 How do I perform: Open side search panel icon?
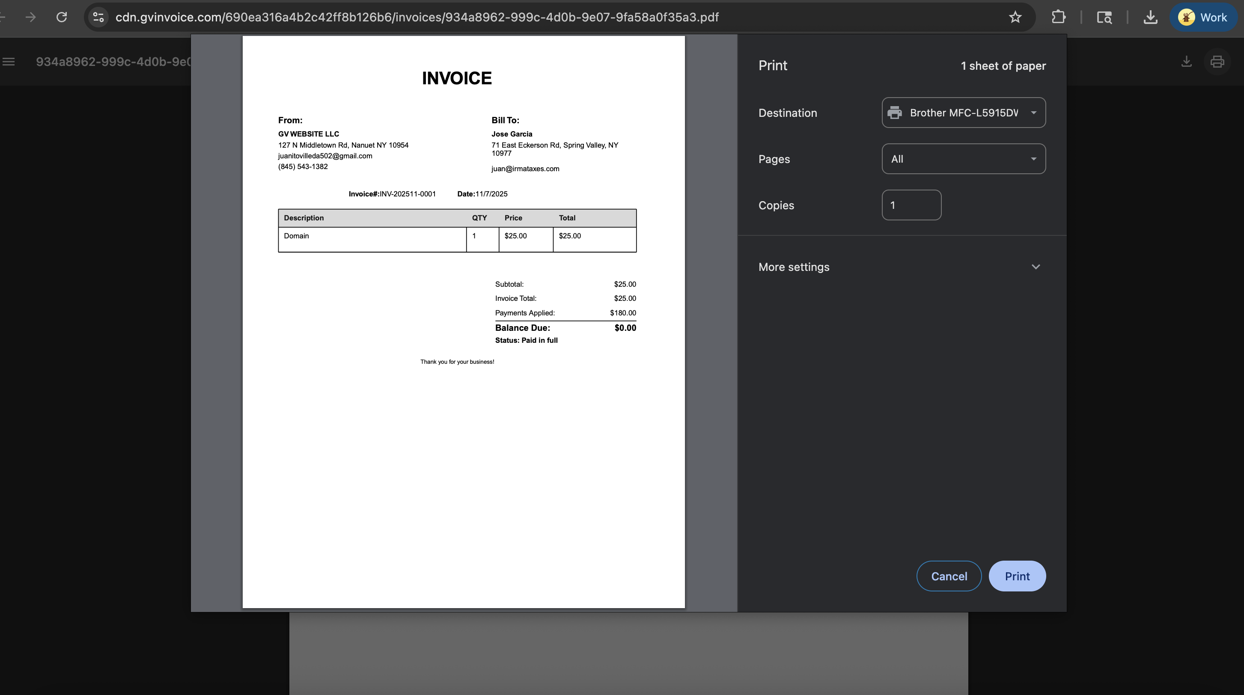[1104, 17]
